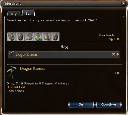The height and width of the screenshot is (115, 128).
Task: Click the gold coin icon under Your Funds
Action: 118,39
